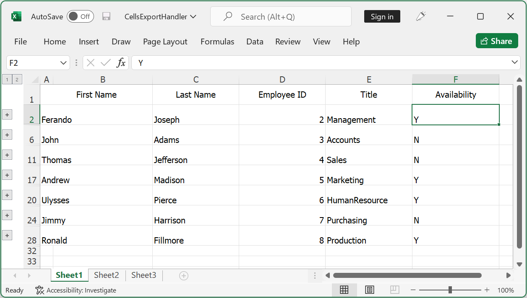Select the Fillmore cell
This screenshot has height=298, width=527.
(x=196, y=236)
